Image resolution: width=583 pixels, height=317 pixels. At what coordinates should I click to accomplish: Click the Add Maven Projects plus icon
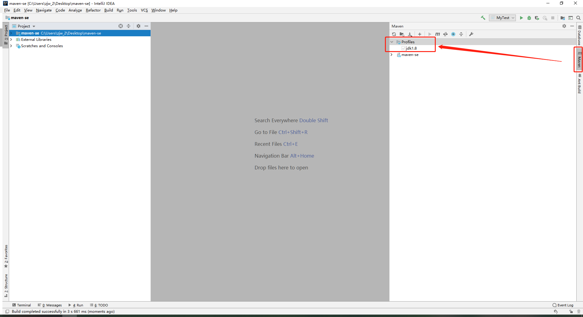419,34
